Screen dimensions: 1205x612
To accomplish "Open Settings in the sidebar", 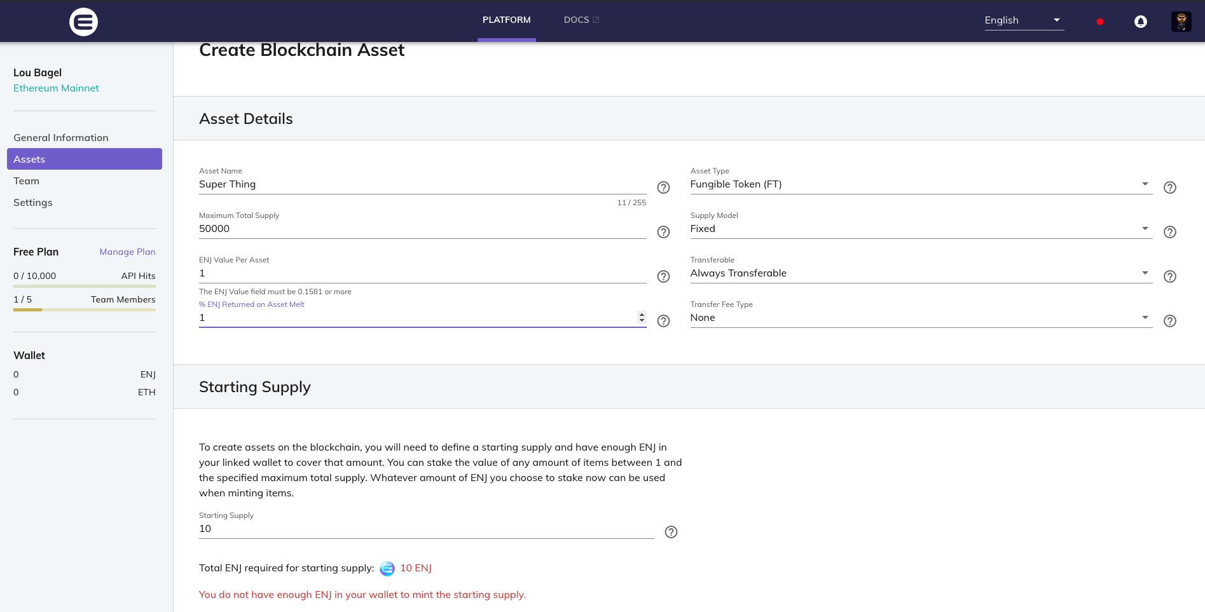I will coord(33,202).
